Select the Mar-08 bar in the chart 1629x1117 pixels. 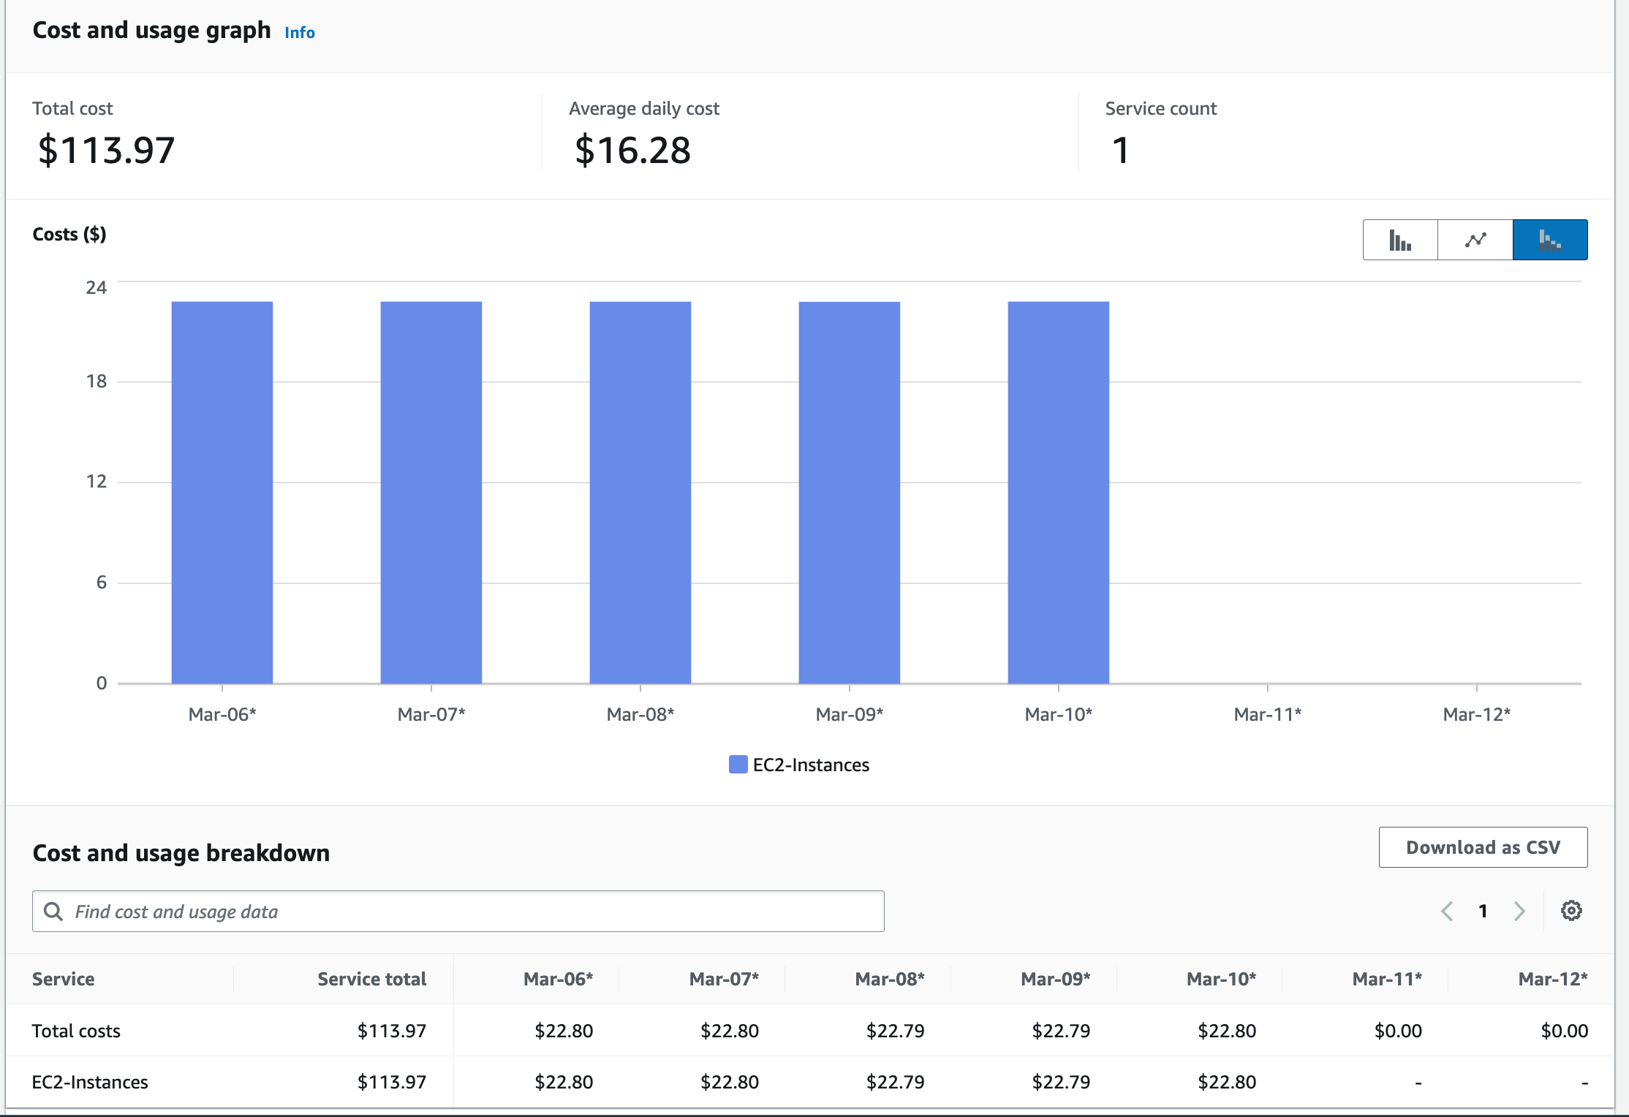(640, 490)
